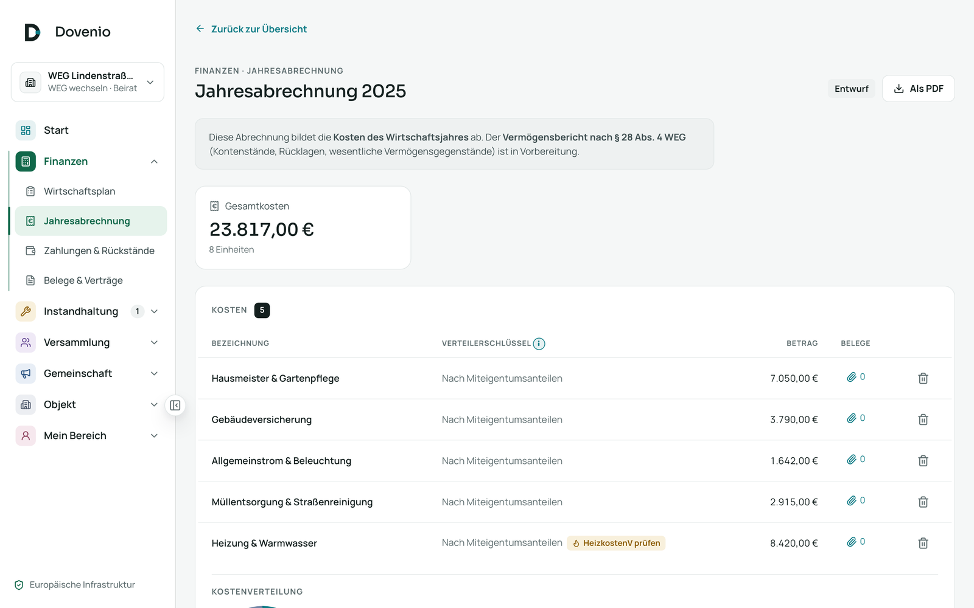The width and height of the screenshot is (974, 608).
Task: Click the Wirtschaftsplan clipboard icon
Action: click(x=30, y=191)
